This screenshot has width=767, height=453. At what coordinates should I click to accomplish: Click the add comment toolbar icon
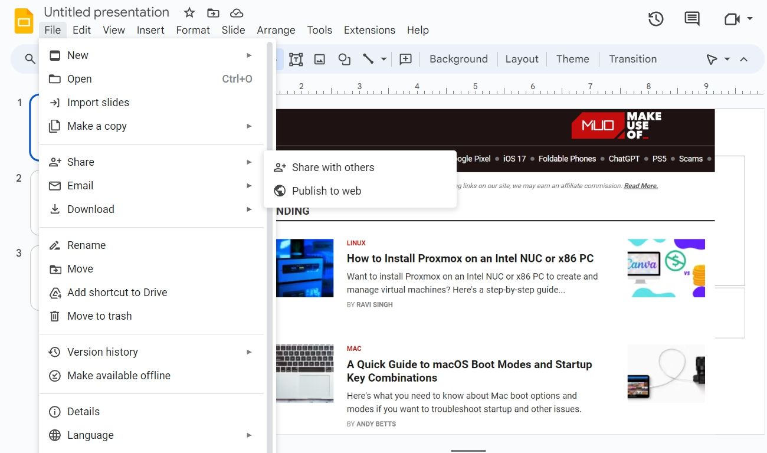tap(405, 59)
